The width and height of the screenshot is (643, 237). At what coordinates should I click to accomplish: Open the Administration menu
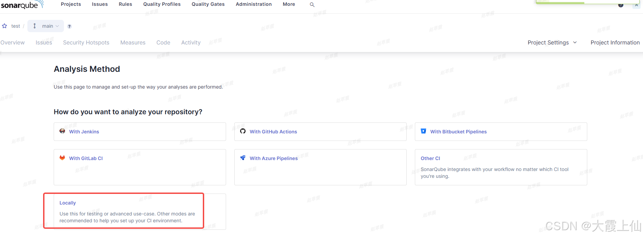click(x=254, y=4)
